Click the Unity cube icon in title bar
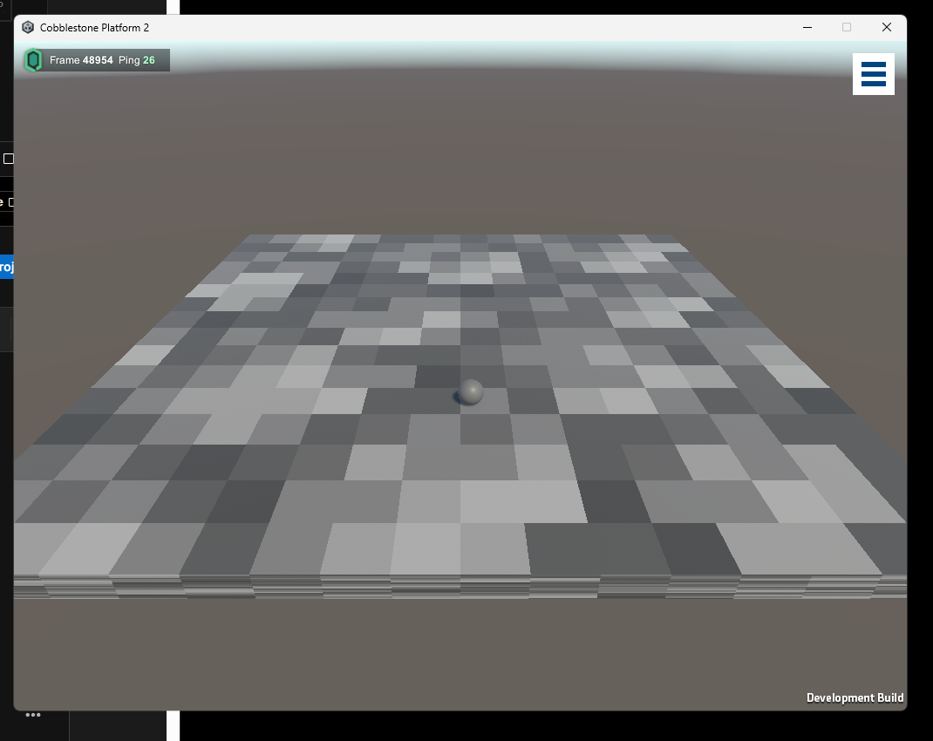 tap(27, 27)
